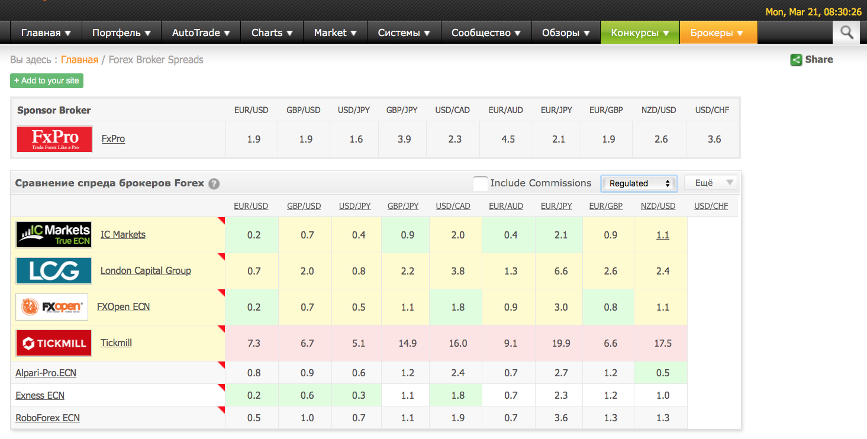This screenshot has height=439, width=867.
Task: Click the Share label text
Action: click(819, 59)
